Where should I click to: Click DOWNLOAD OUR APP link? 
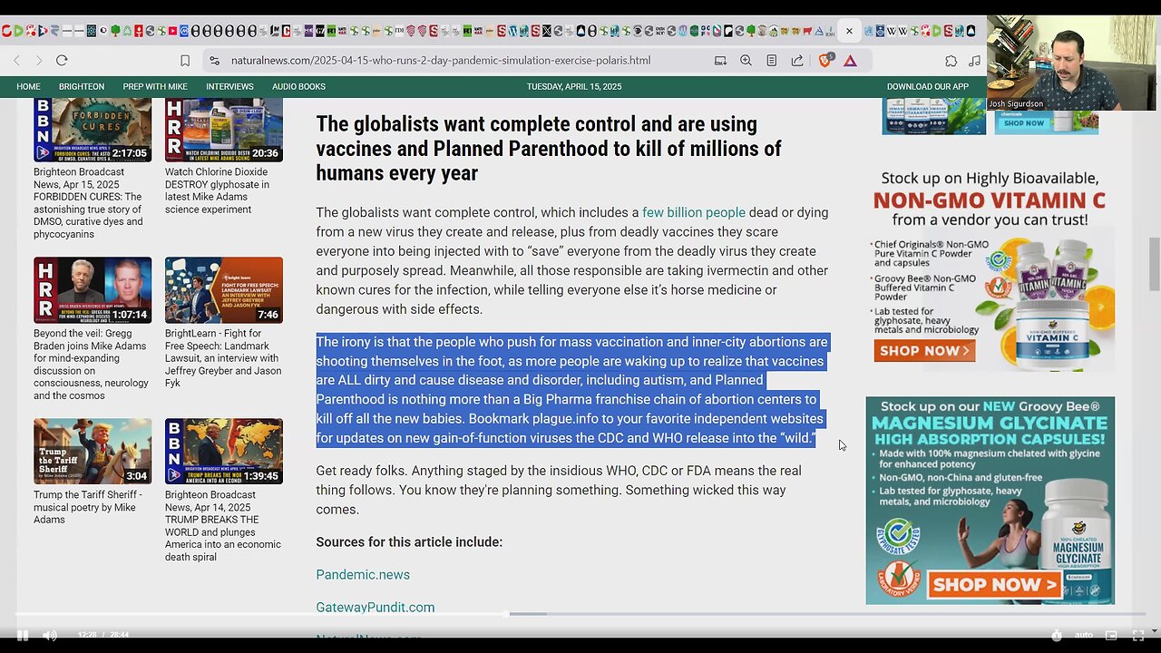pyautogui.click(x=928, y=87)
